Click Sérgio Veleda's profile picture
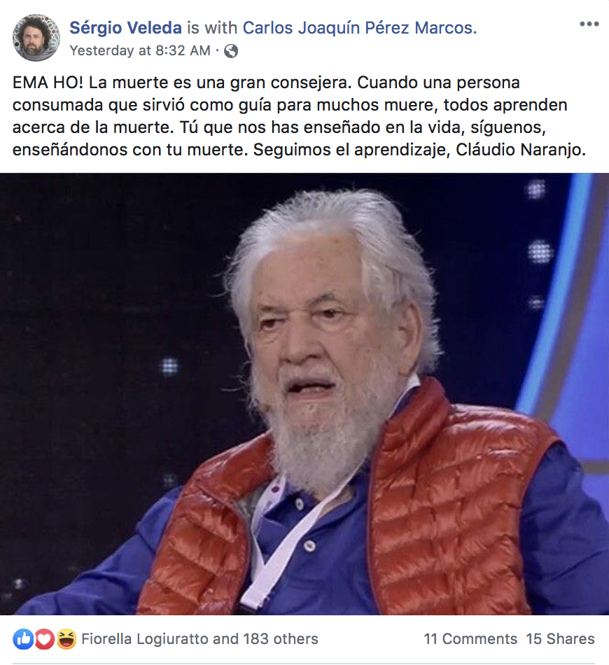This screenshot has height=665, width=609. [x=36, y=38]
